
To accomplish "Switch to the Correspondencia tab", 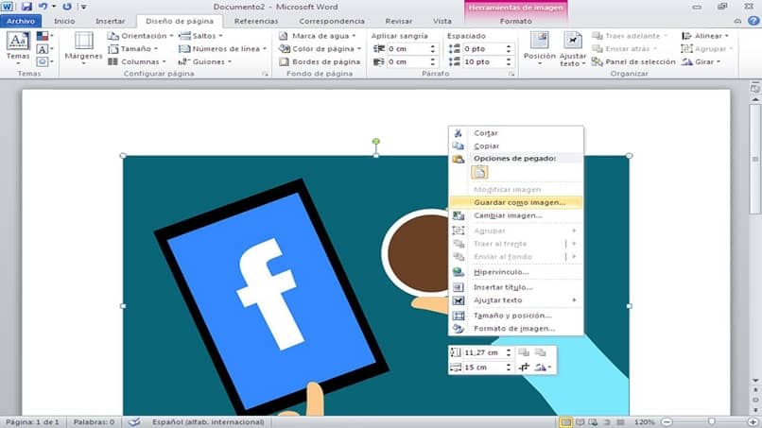I will coord(332,21).
